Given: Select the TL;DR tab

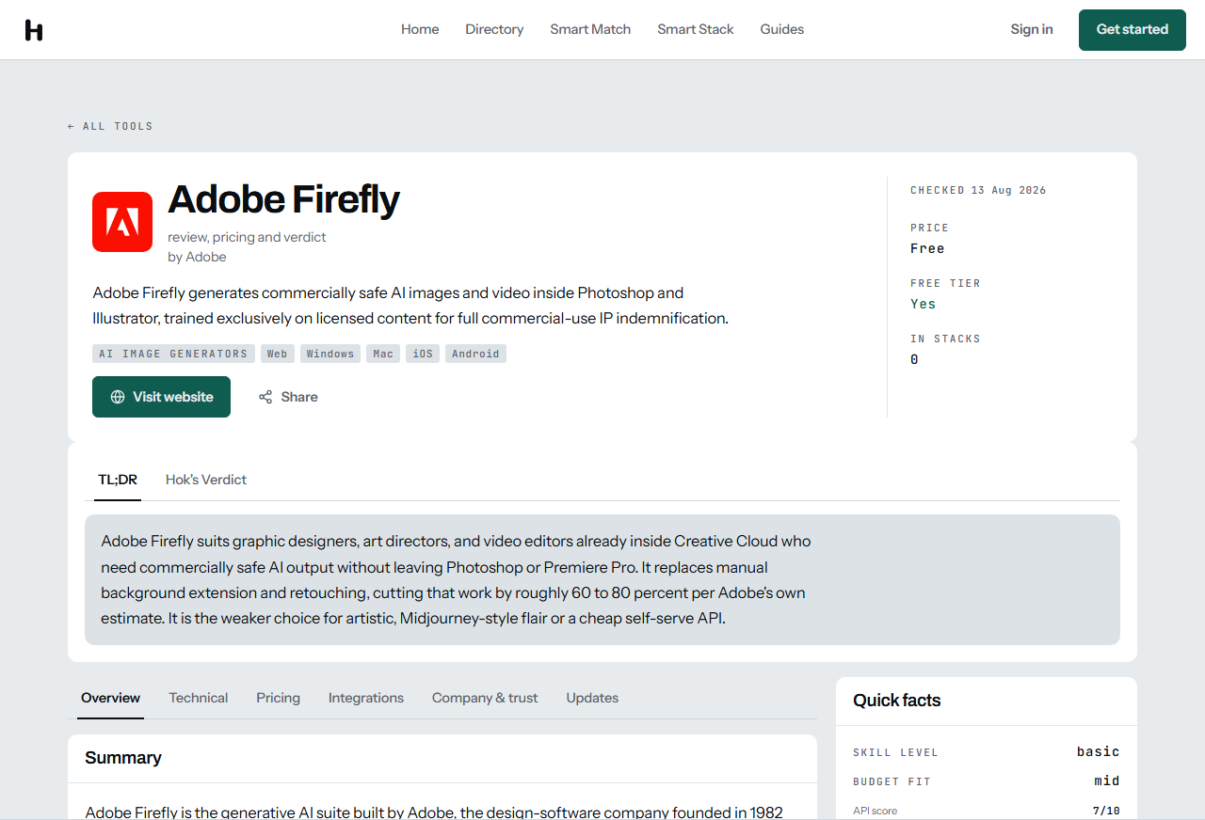Looking at the screenshot, I should tap(118, 480).
